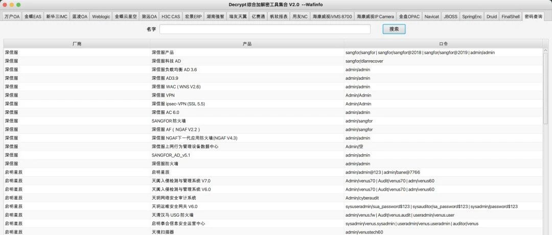Viewport: 552px width, 235px height.
Task: Click the 深信服上网行为管理设备数据中心 cell
Action: click(247, 146)
